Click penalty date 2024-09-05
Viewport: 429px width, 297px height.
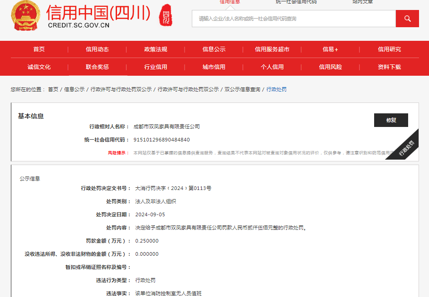[x=150, y=214]
